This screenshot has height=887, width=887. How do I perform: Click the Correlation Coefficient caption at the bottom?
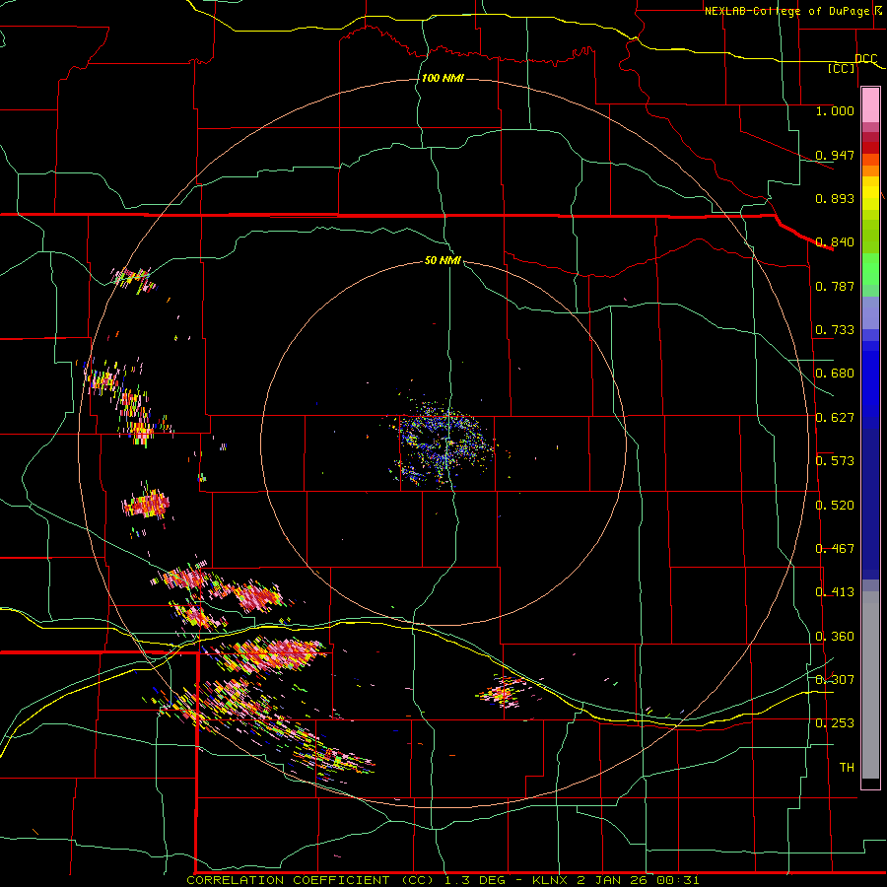tap(443, 880)
